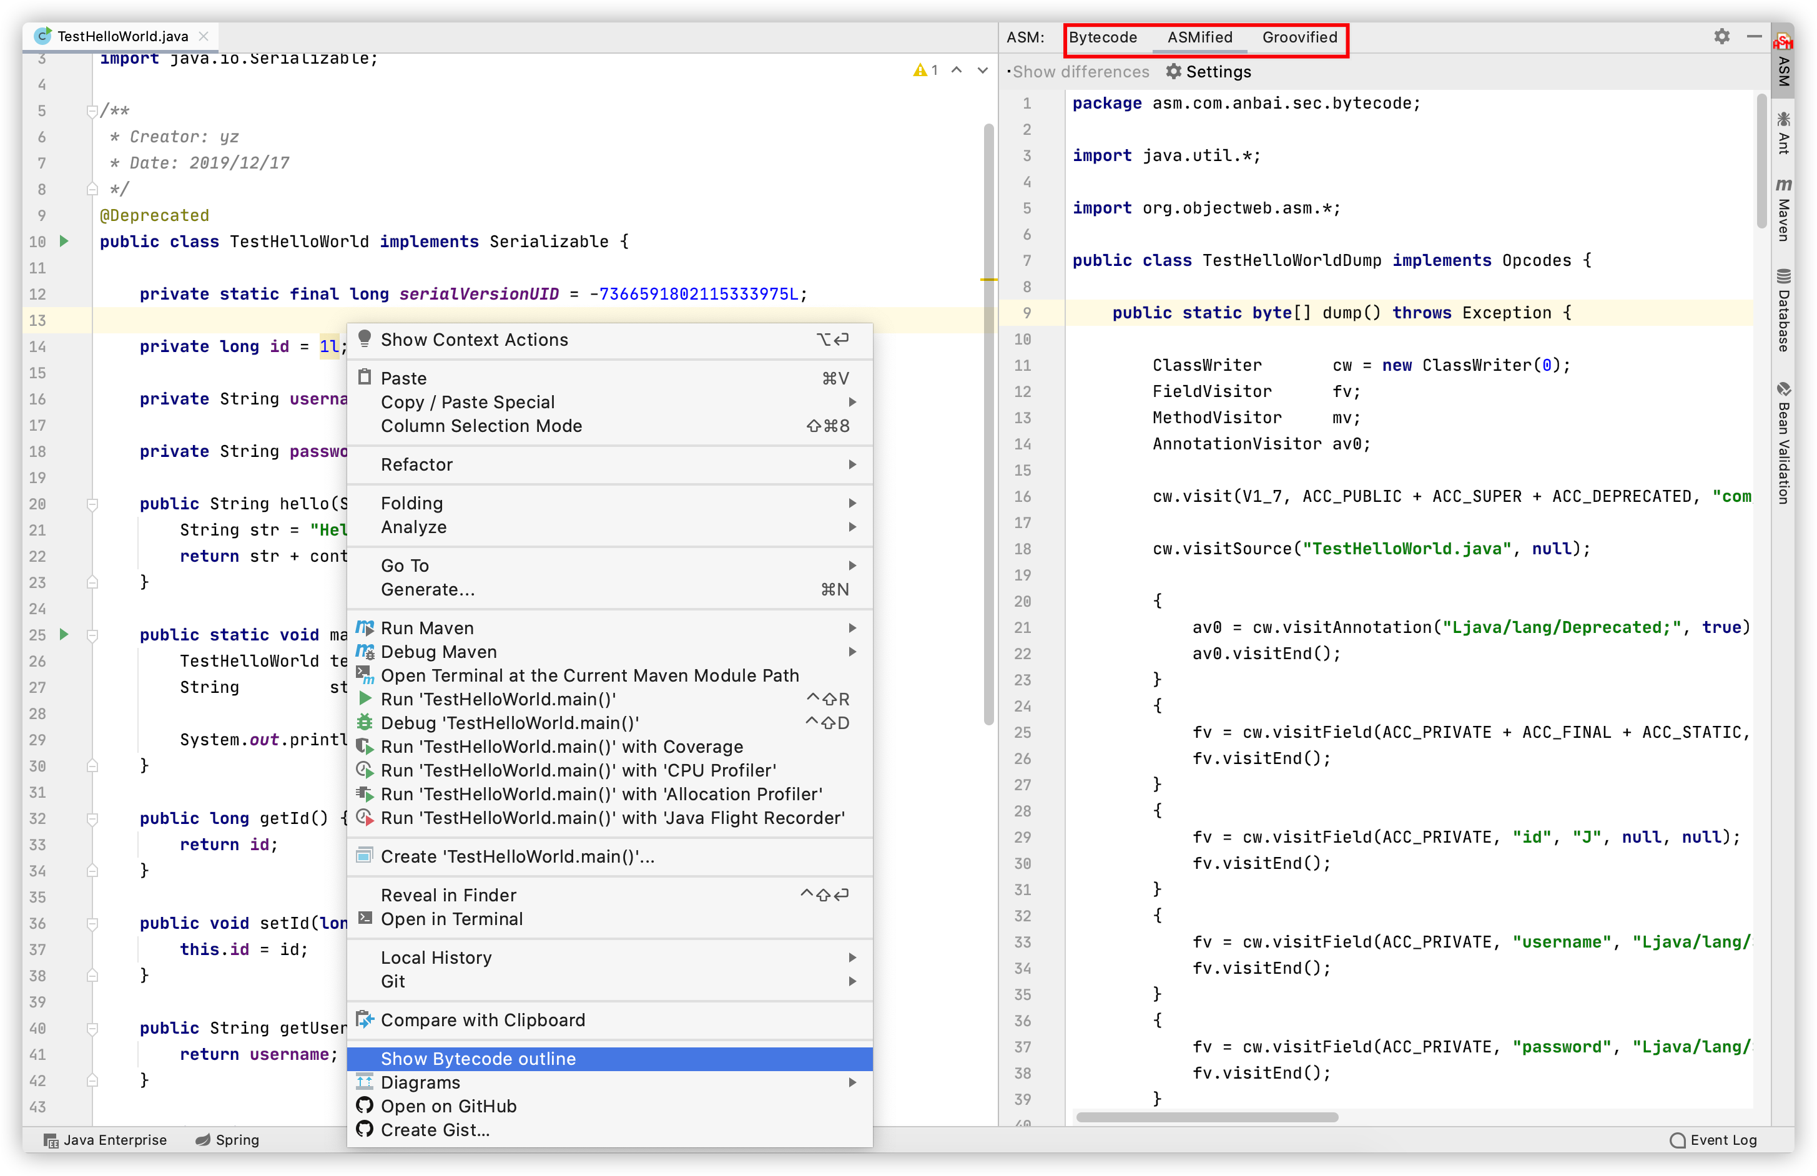This screenshot has height=1176, width=1817.
Task: Click the yellow warning indicator icon
Action: (x=920, y=70)
